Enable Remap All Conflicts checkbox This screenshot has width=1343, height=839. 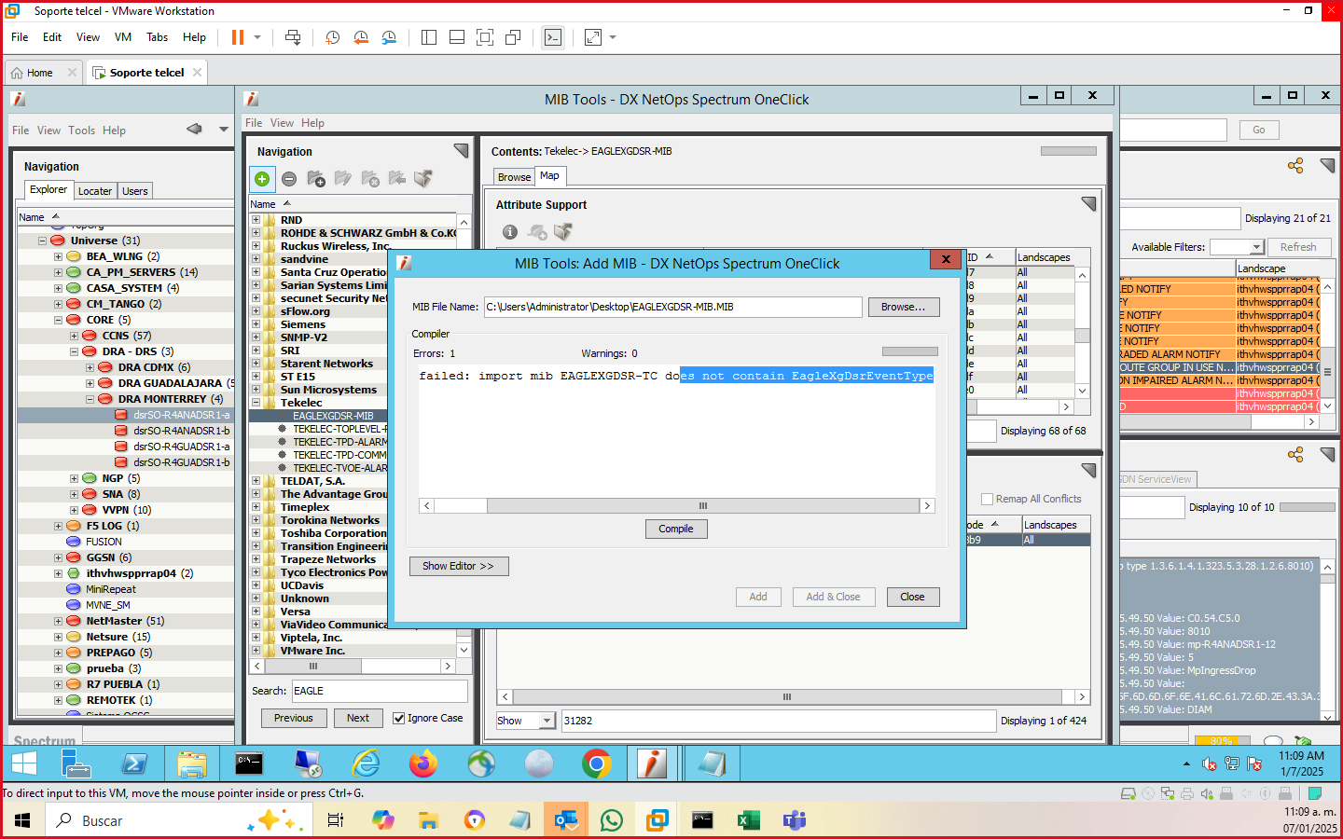pyautogui.click(x=988, y=499)
